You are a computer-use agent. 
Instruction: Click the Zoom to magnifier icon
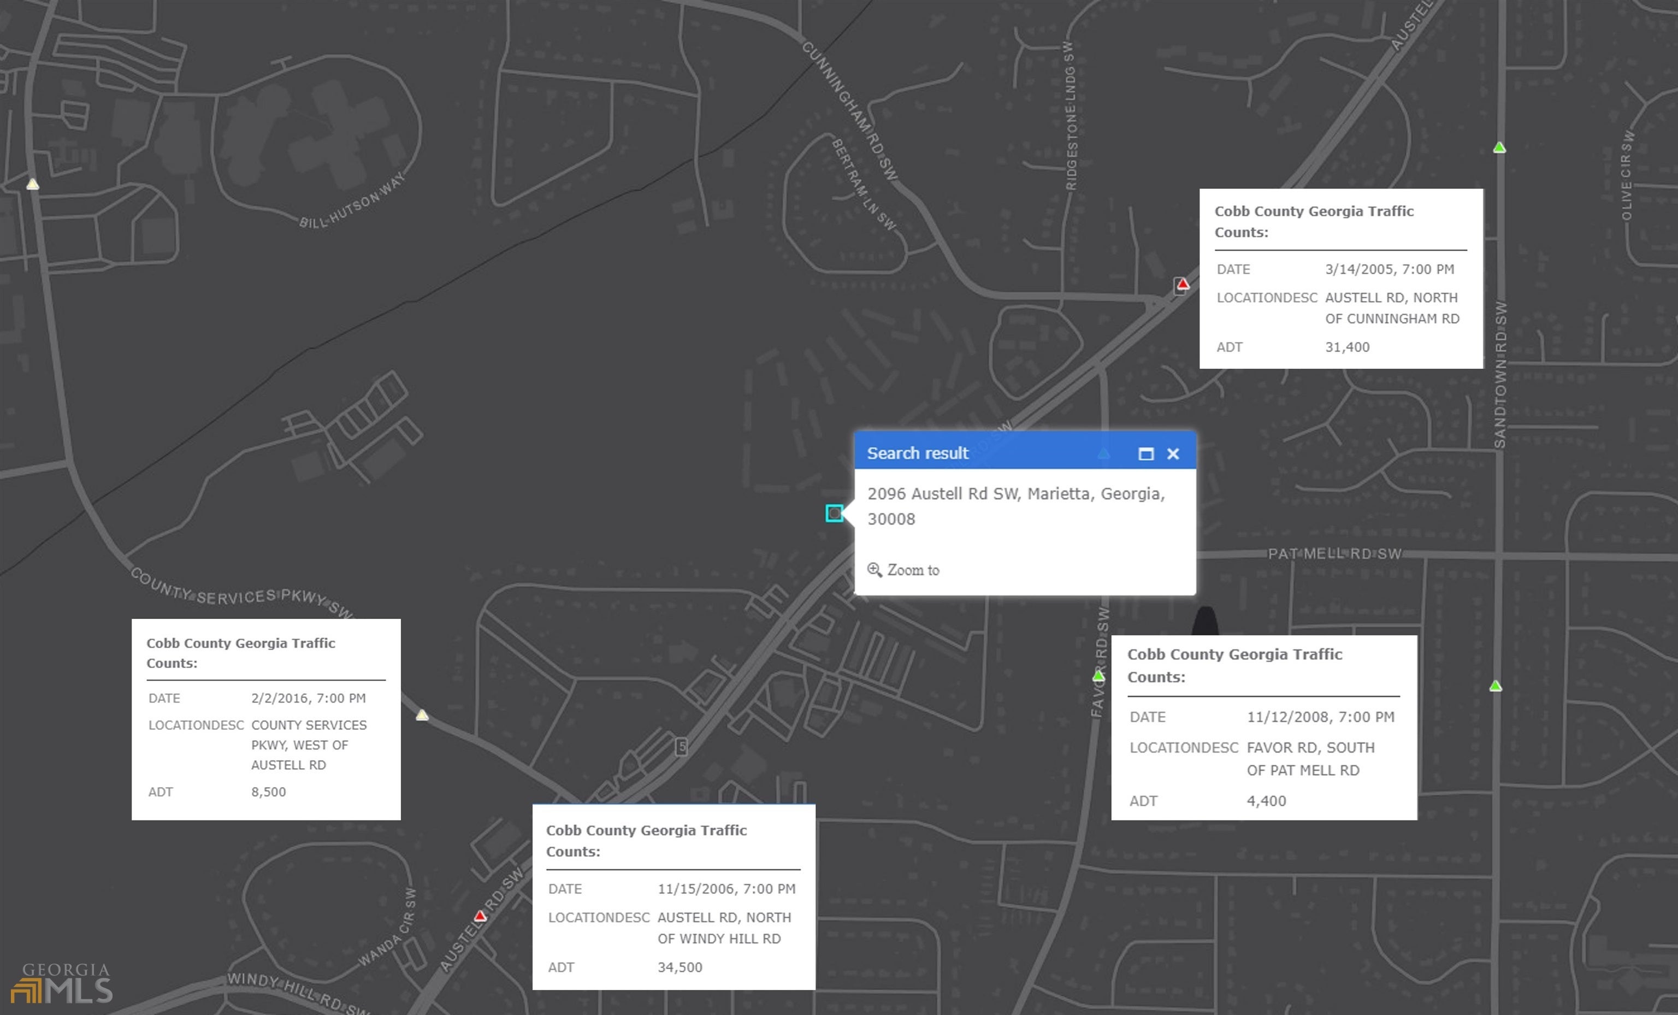(x=874, y=569)
